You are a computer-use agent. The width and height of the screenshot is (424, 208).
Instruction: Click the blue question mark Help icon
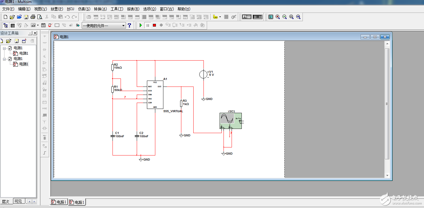(x=129, y=25)
